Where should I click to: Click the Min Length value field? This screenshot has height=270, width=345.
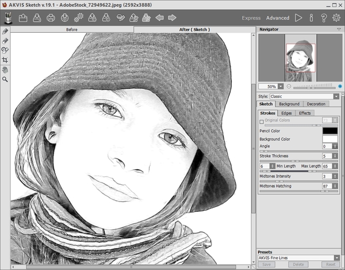tap(264, 166)
